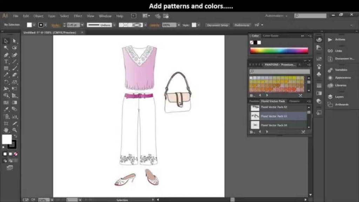Image resolution: width=359 pixels, height=202 pixels.
Task: Expand the fill color dropdown in control bar
Action: tap(34, 25)
